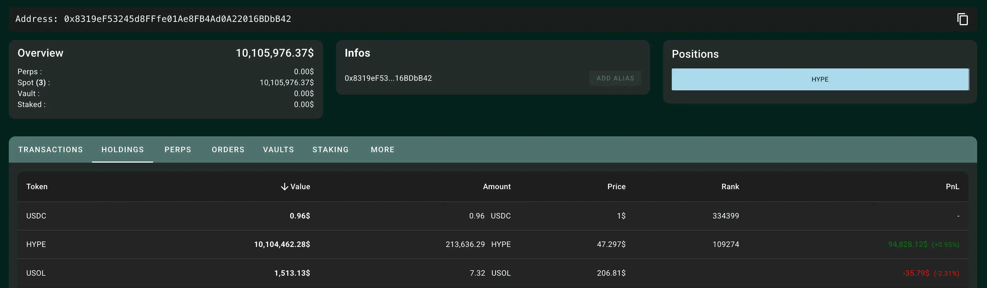Switch to the Perps tab
Screen dimensions: 987x288
click(178, 150)
